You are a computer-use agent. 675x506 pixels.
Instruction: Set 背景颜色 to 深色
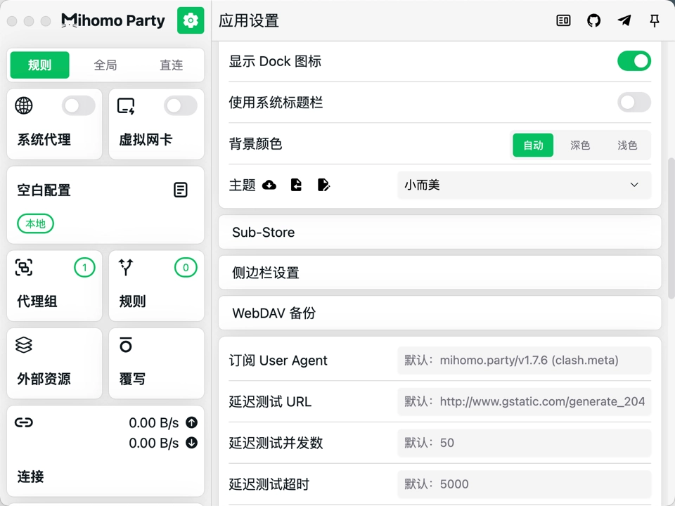580,145
